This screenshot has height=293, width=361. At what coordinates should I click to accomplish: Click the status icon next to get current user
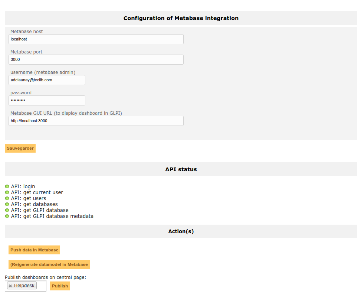pos(7,192)
